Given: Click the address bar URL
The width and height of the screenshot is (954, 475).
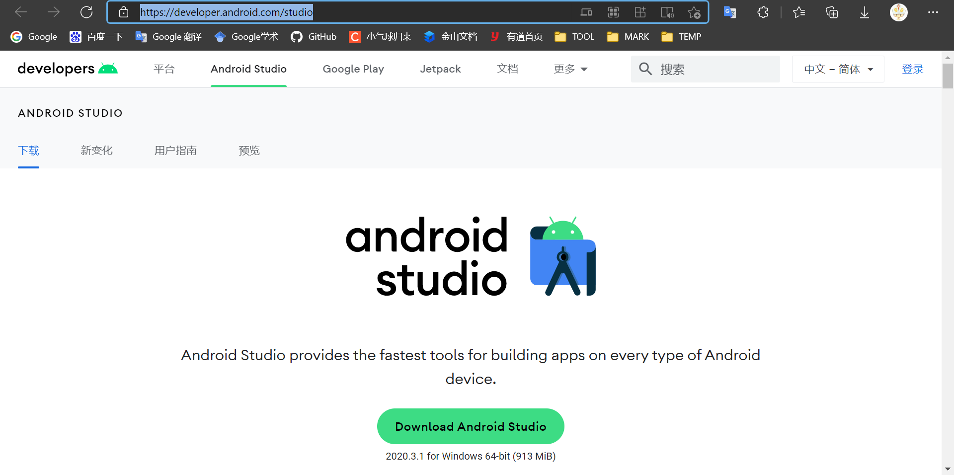Looking at the screenshot, I should (226, 12).
